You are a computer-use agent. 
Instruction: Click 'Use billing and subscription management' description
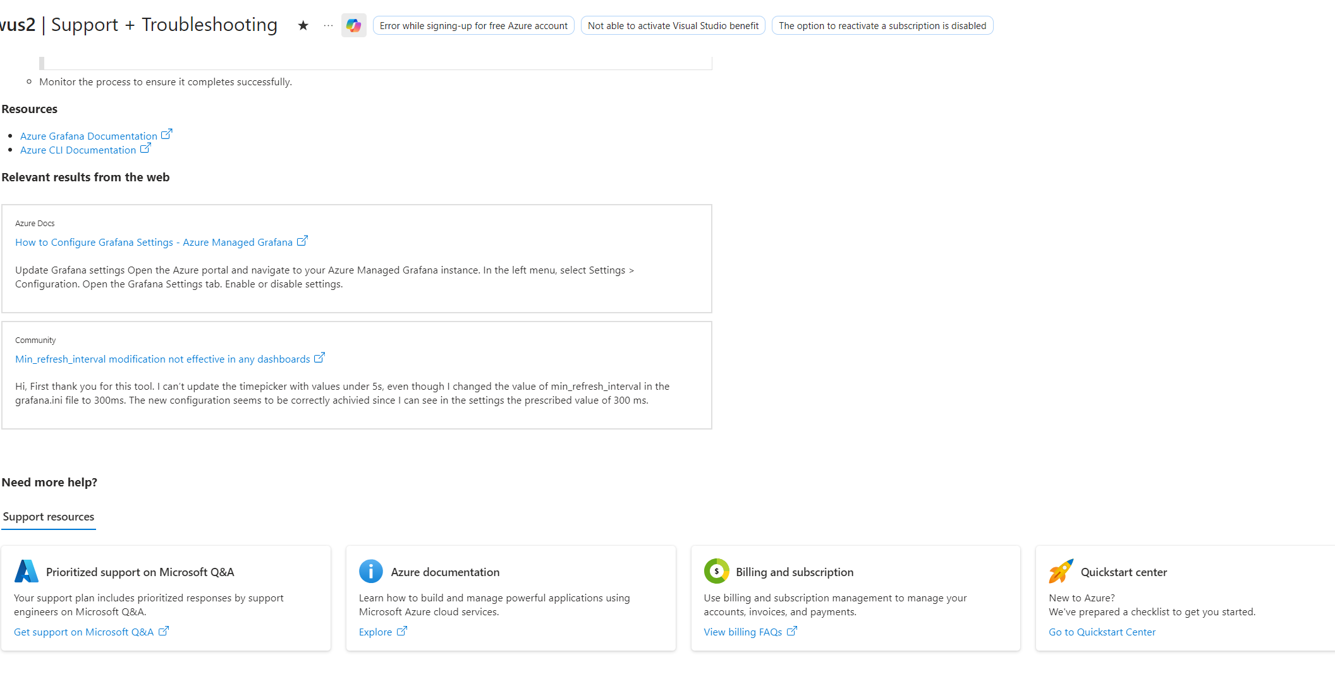[x=835, y=605]
